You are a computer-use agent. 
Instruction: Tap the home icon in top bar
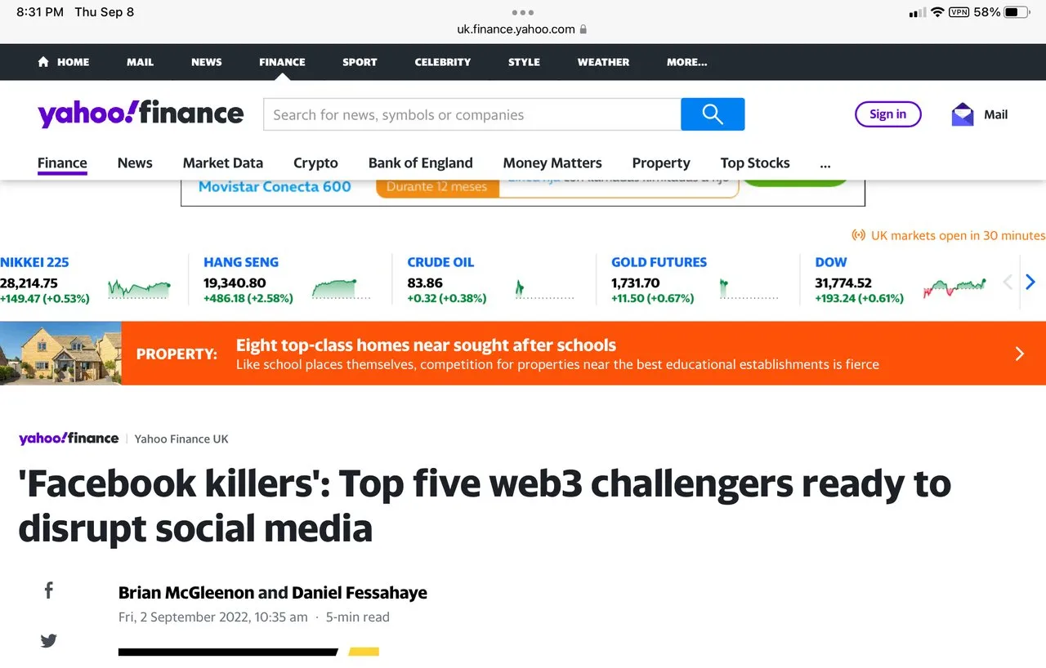point(43,62)
